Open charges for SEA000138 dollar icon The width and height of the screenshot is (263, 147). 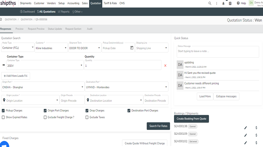[x=256, y=128]
